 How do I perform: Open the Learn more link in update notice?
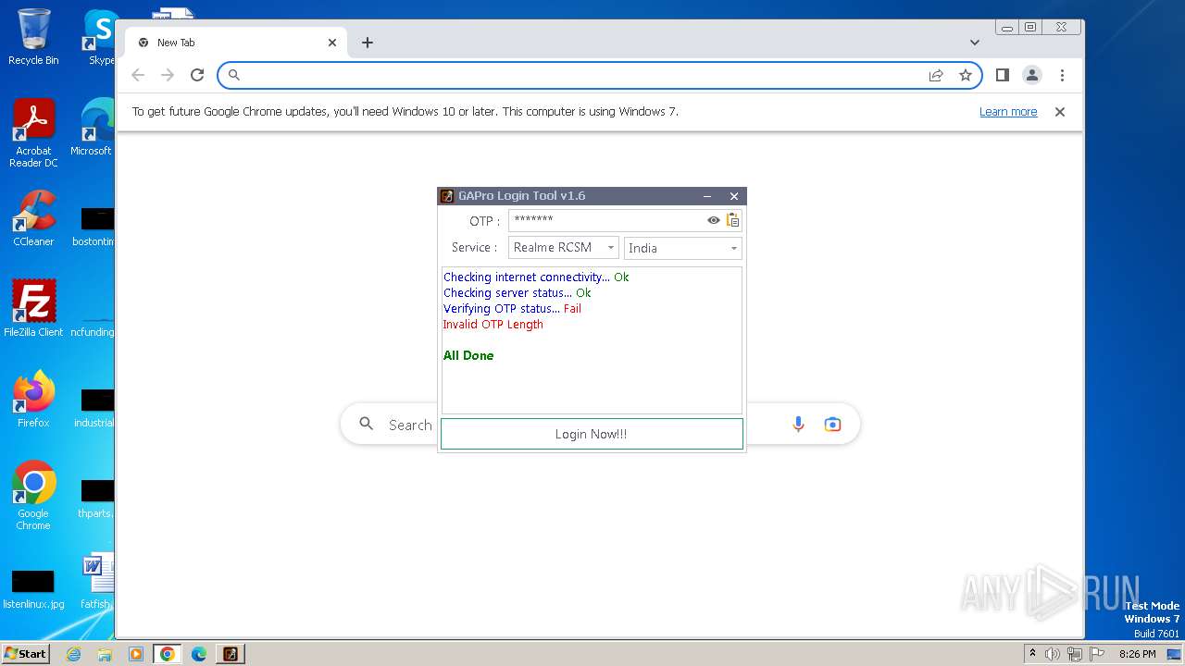coord(1008,112)
